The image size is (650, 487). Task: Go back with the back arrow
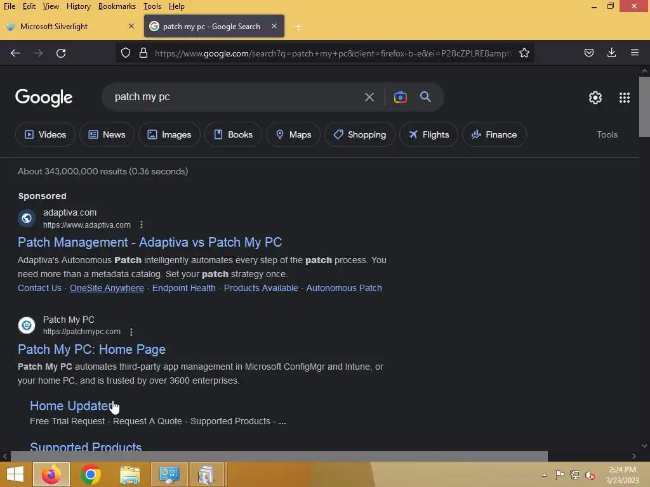click(x=15, y=53)
